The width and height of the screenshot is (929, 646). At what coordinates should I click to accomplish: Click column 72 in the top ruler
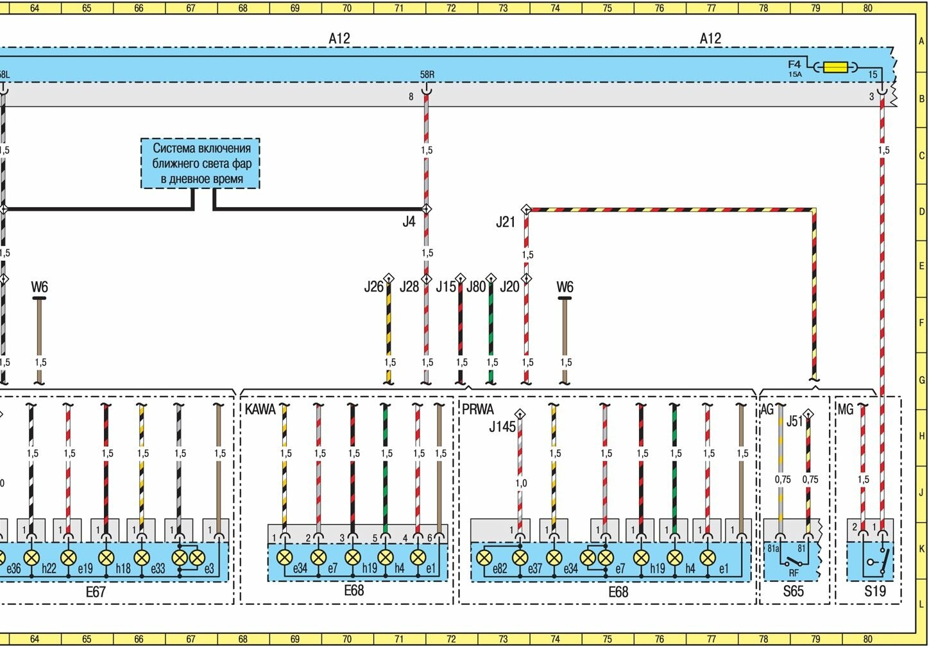(451, 8)
